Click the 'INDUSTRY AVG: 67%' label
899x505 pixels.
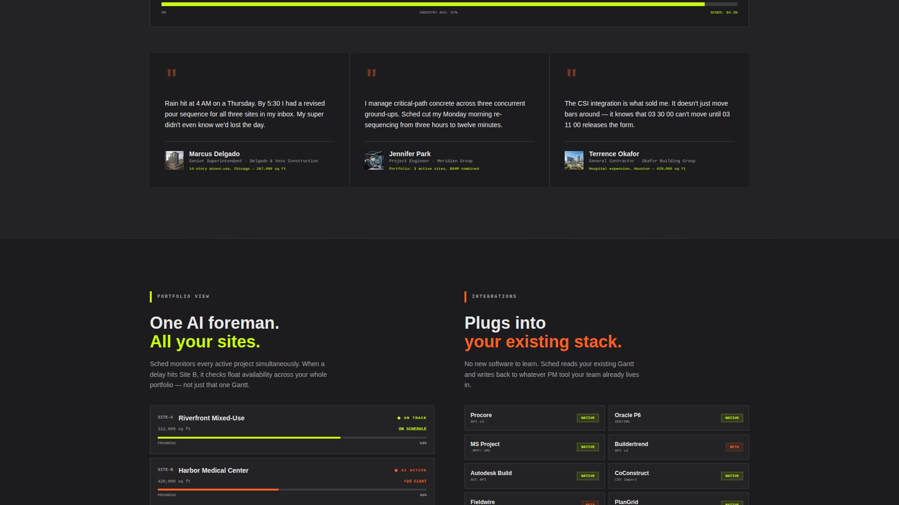pos(438,13)
